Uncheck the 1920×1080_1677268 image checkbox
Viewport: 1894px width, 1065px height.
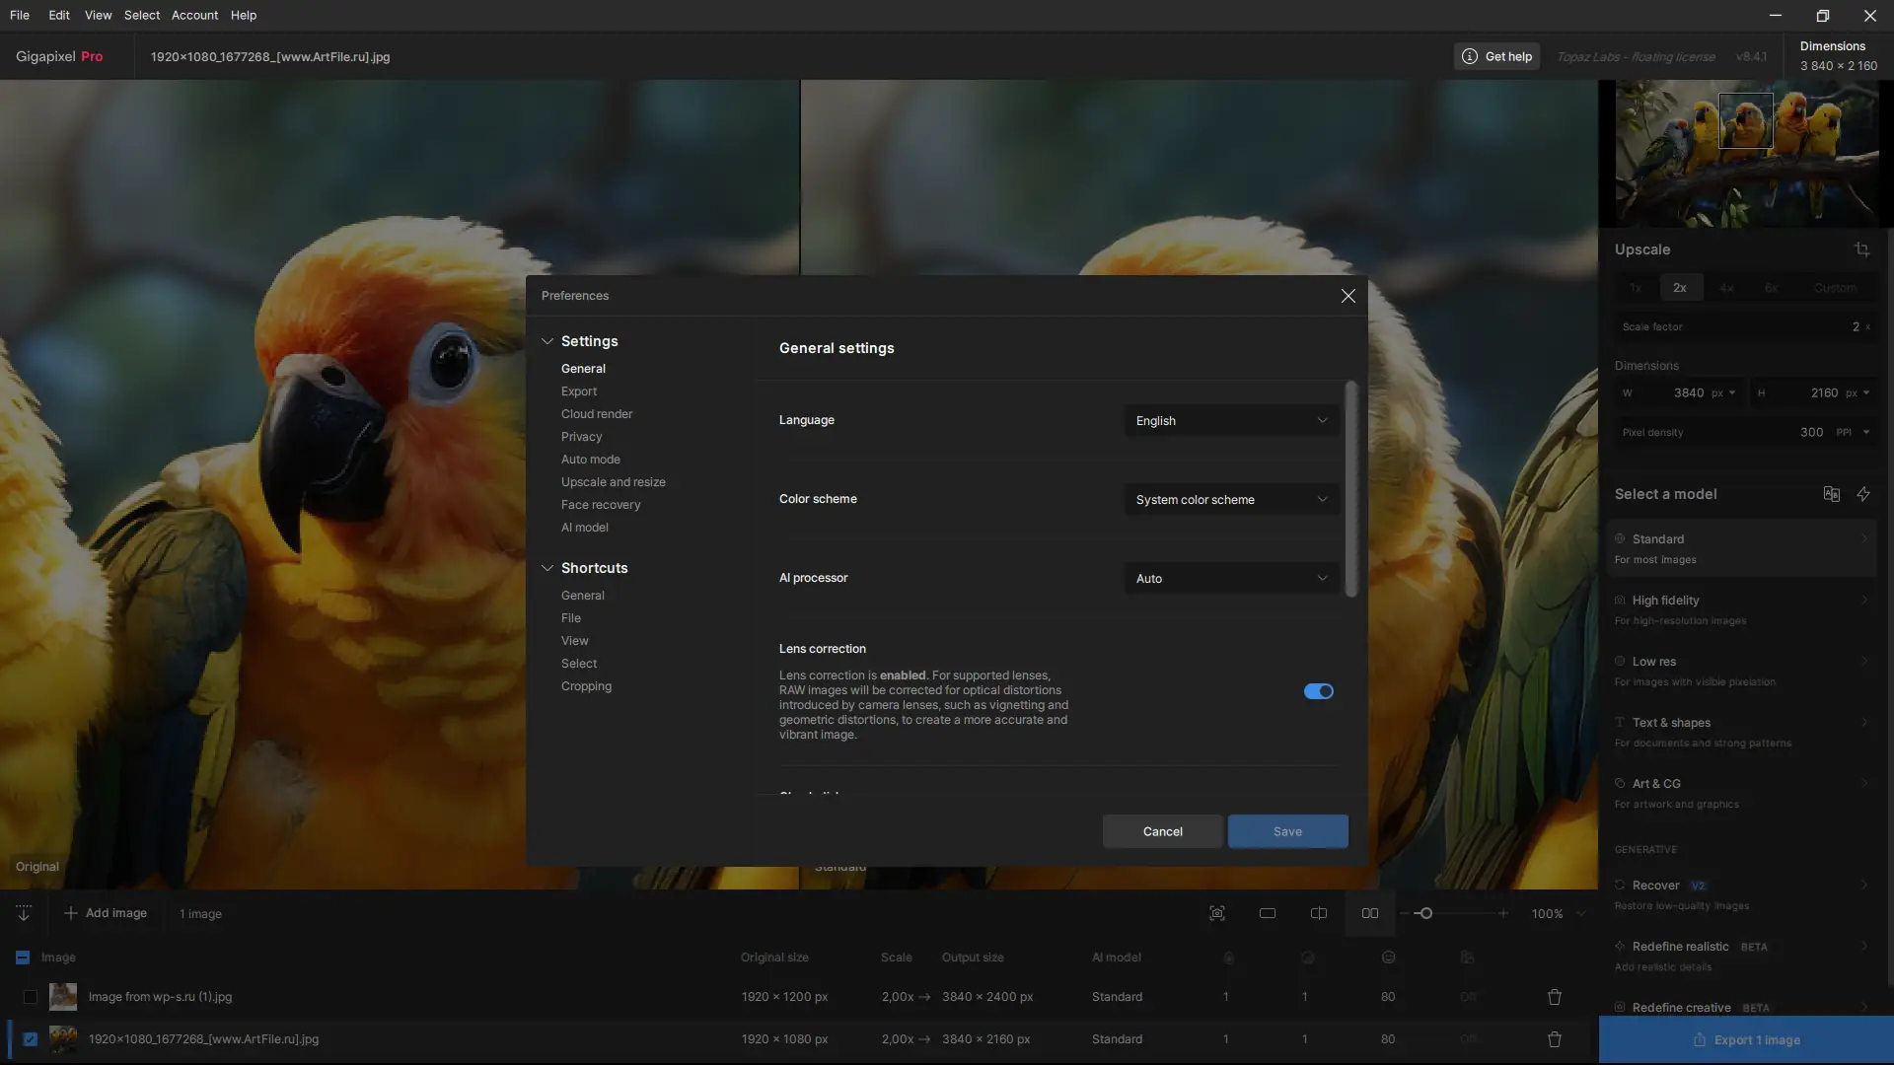click(31, 1039)
